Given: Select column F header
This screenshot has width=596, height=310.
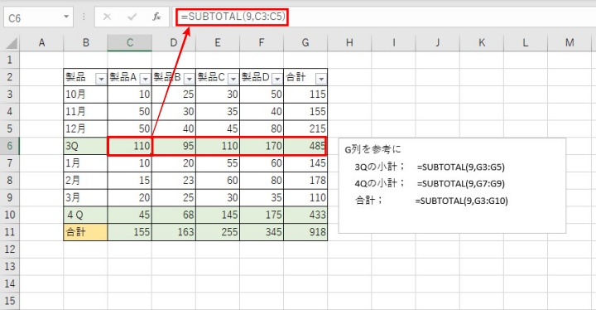Looking at the screenshot, I should point(262,42).
